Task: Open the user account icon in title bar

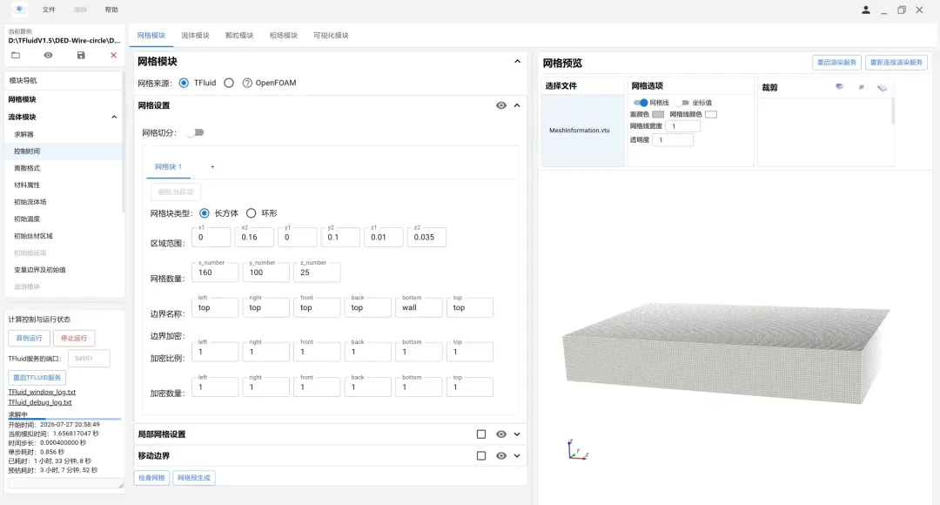Action: click(866, 10)
